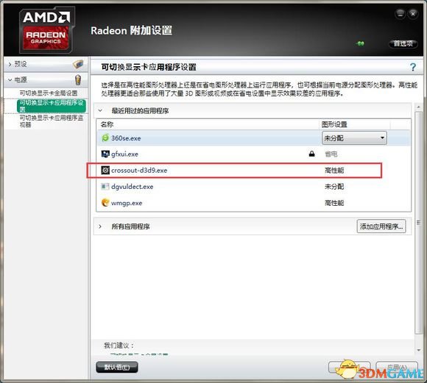
Task: Click the 添加应用程序... button
Action: pos(381,226)
